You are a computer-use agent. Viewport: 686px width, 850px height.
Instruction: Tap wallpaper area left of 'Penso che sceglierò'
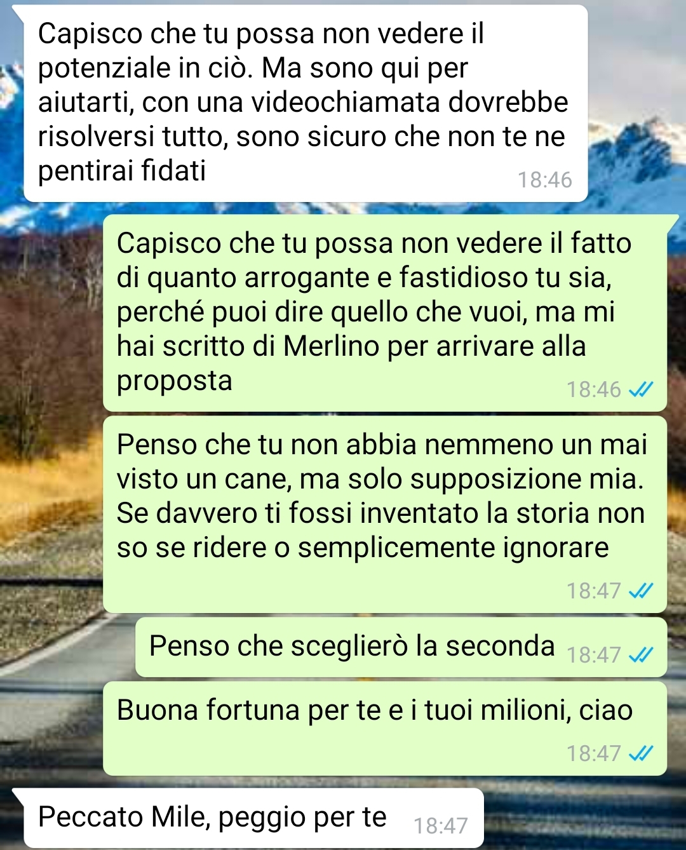point(67,647)
